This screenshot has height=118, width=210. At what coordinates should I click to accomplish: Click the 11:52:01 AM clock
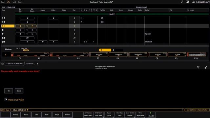tap(202, 2)
